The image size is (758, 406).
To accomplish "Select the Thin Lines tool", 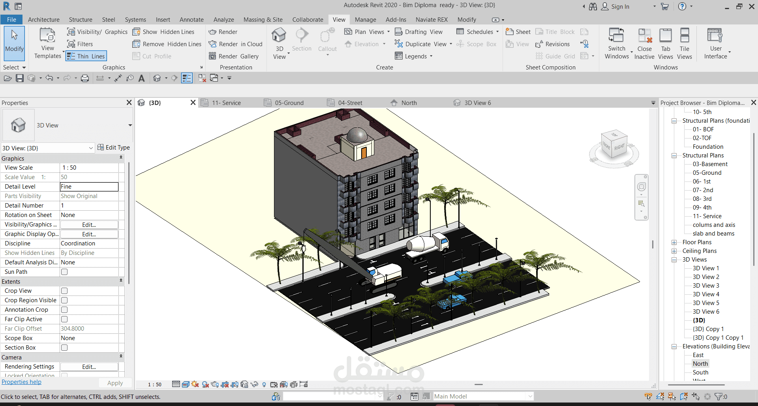I will coord(86,56).
